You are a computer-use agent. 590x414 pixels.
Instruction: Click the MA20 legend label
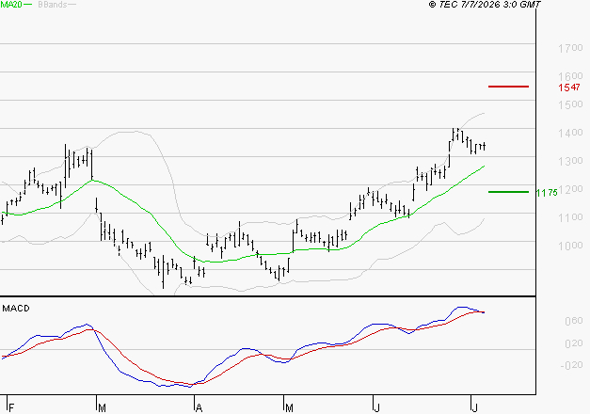click(11, 5)
